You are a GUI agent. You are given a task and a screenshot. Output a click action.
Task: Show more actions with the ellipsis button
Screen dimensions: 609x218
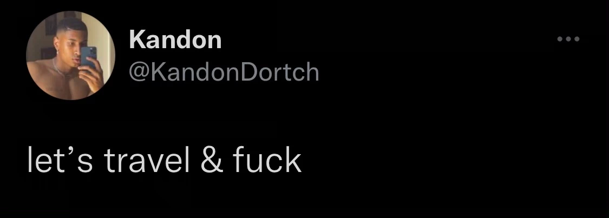point(568,39)
